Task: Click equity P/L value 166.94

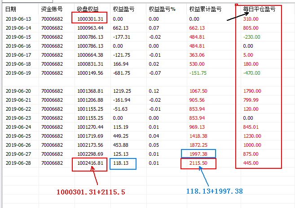Action: 121,64
